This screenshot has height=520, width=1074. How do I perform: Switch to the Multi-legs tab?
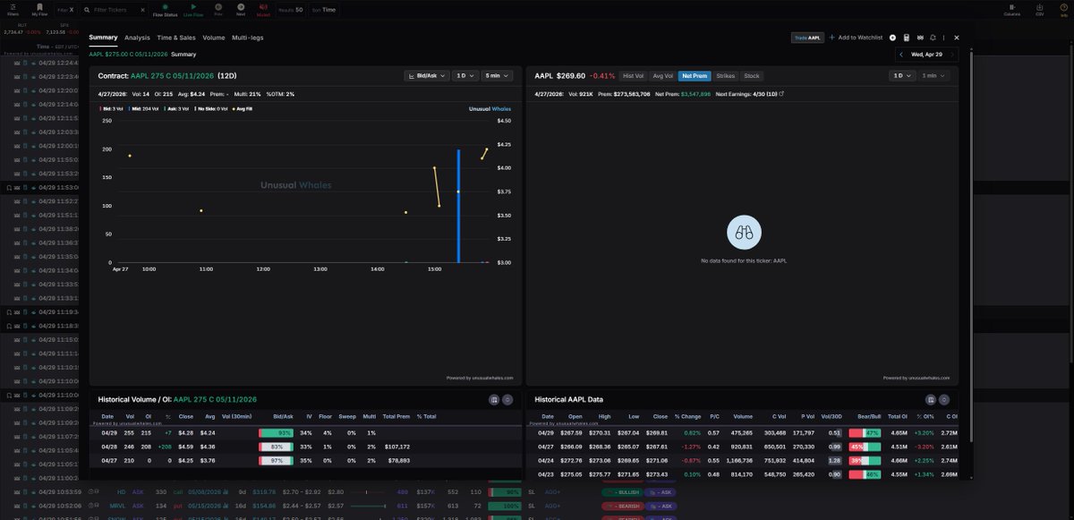[x=248, y=38]
